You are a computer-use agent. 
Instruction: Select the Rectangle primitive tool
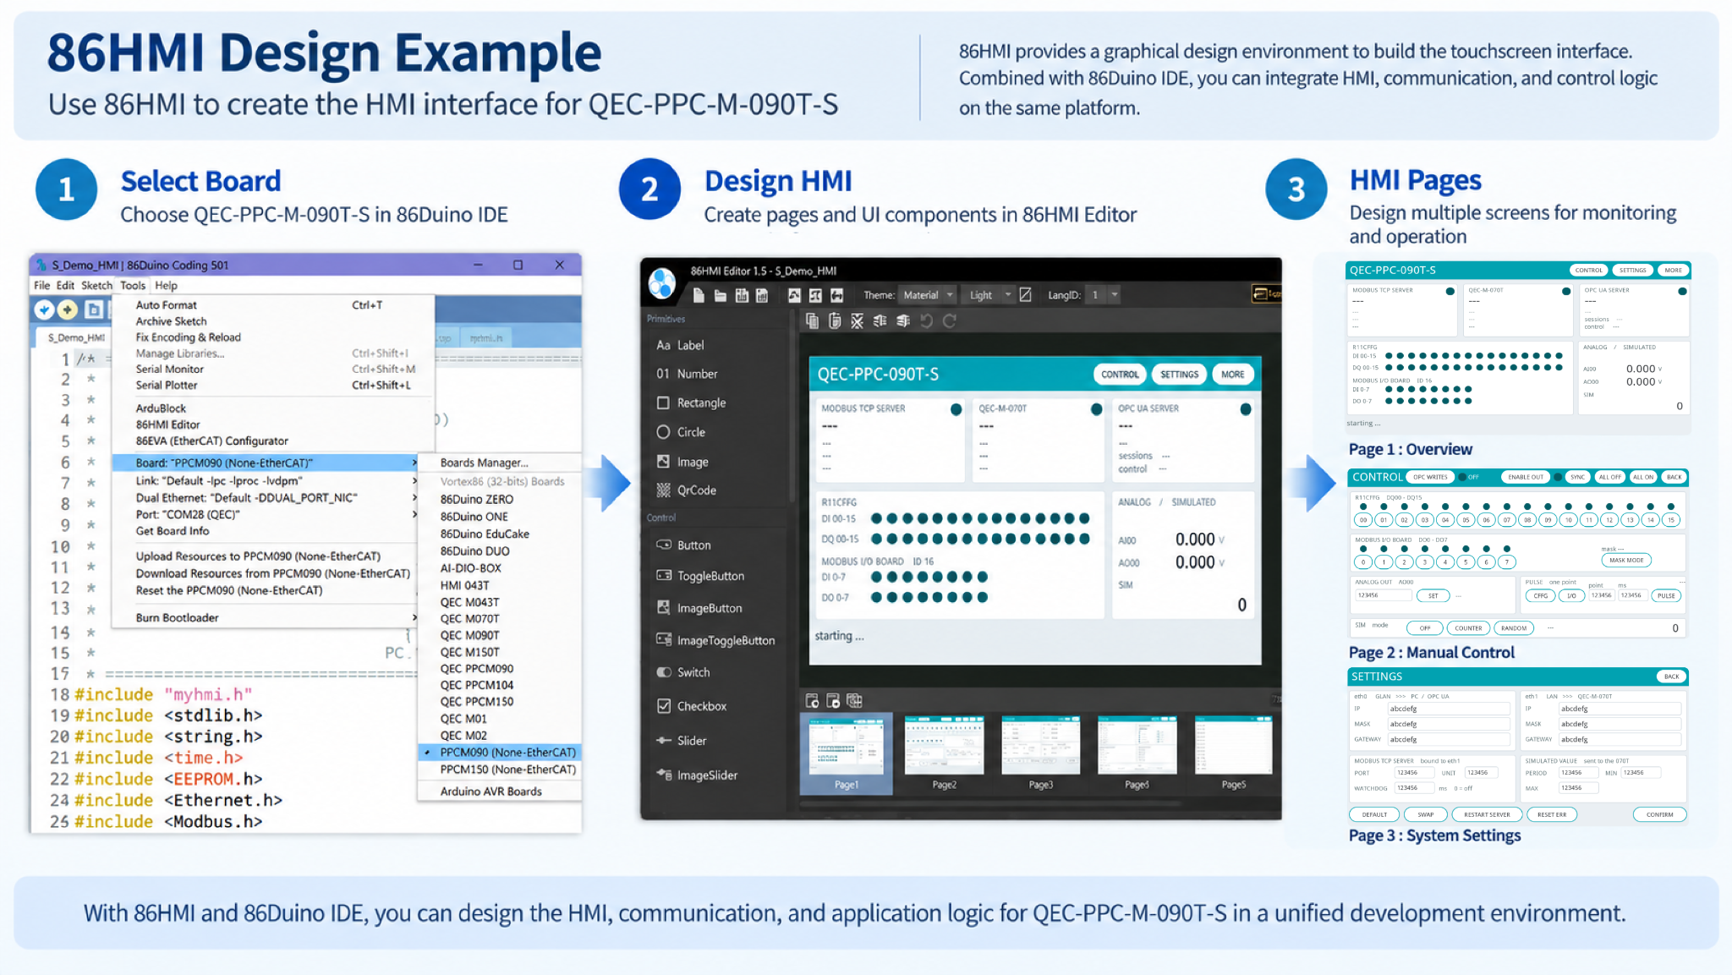(691, 403)
